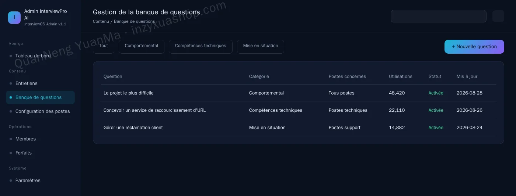
Task: Click the InterviewPro AI logo icon
Action: tap(14, 18)
